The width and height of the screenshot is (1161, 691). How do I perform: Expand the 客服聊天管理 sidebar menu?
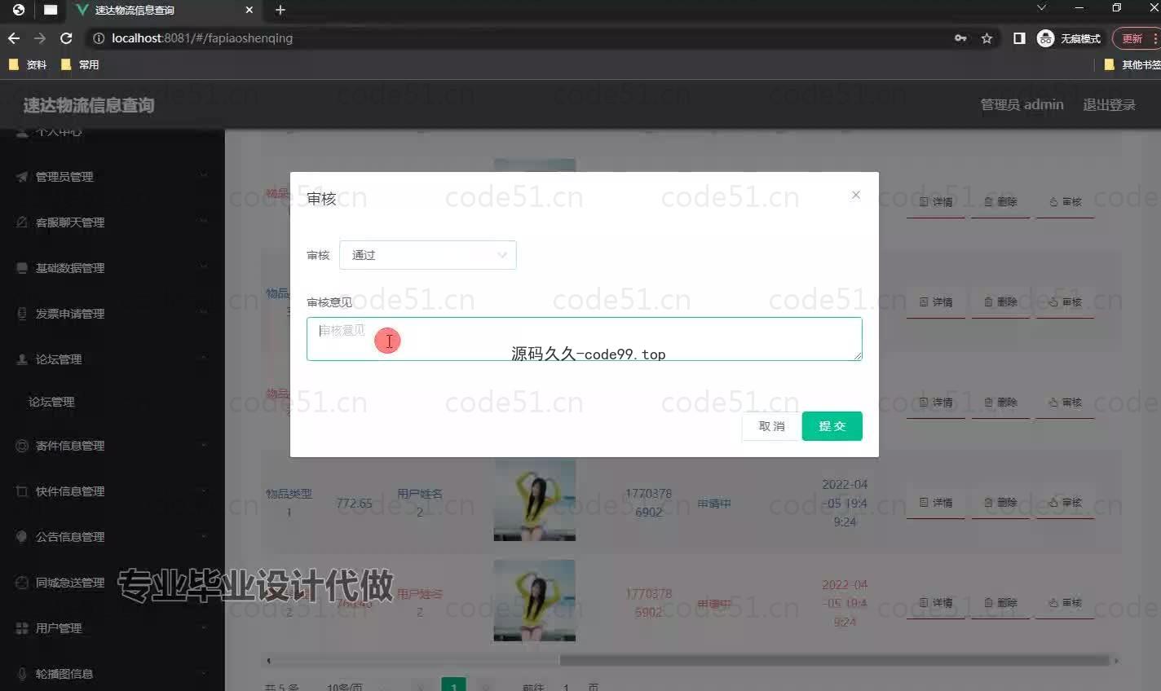coord(113,222)
